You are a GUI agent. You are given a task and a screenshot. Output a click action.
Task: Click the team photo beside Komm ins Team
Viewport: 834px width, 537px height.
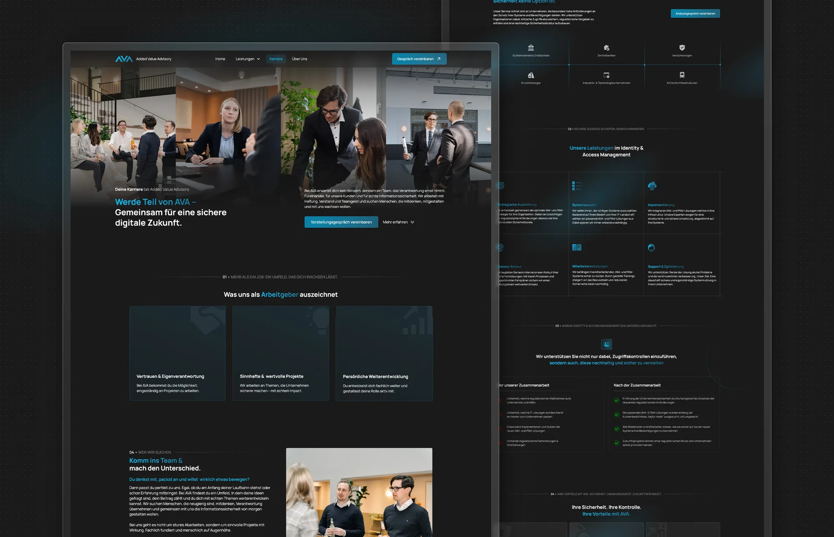pyautogui.click(x=359, y=492)
